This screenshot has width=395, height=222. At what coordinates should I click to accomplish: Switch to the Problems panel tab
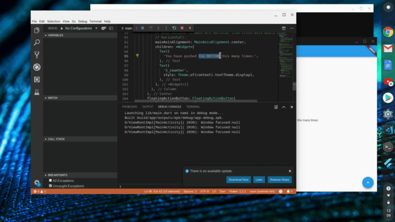tap(129, 107)
